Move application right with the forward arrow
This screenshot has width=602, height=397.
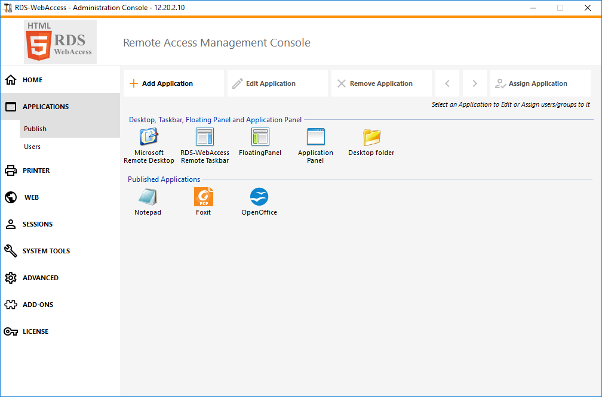click(x=475, y=83)
